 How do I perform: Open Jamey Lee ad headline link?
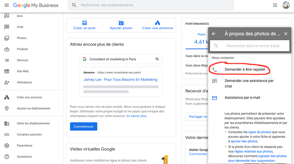click(120, 80)
